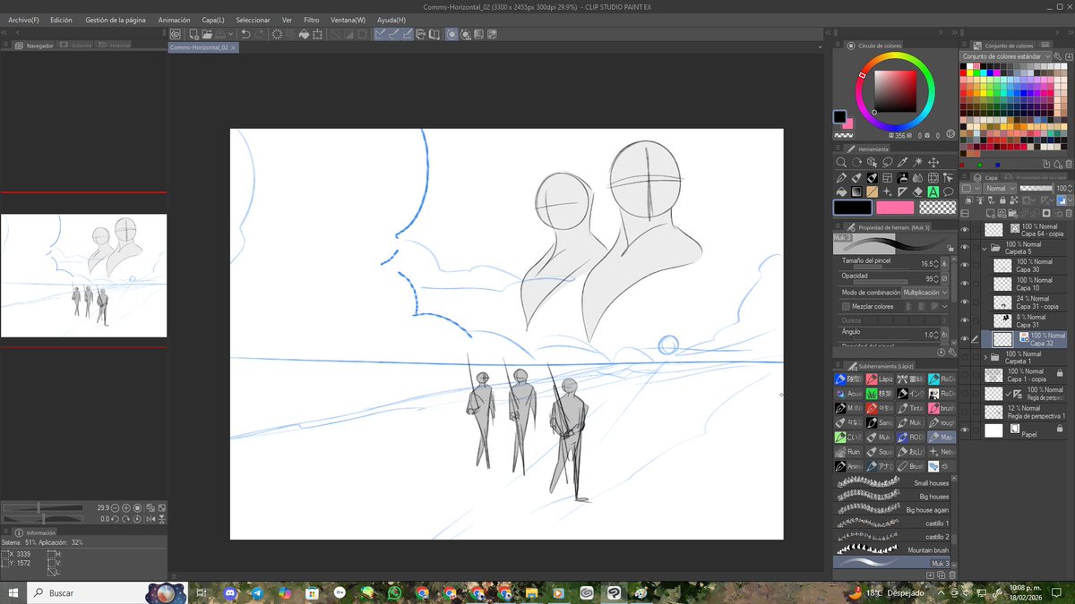Hide layer Capa 10
The image size is (1075, 604).
pyautogui.click(x=965, y=284)
